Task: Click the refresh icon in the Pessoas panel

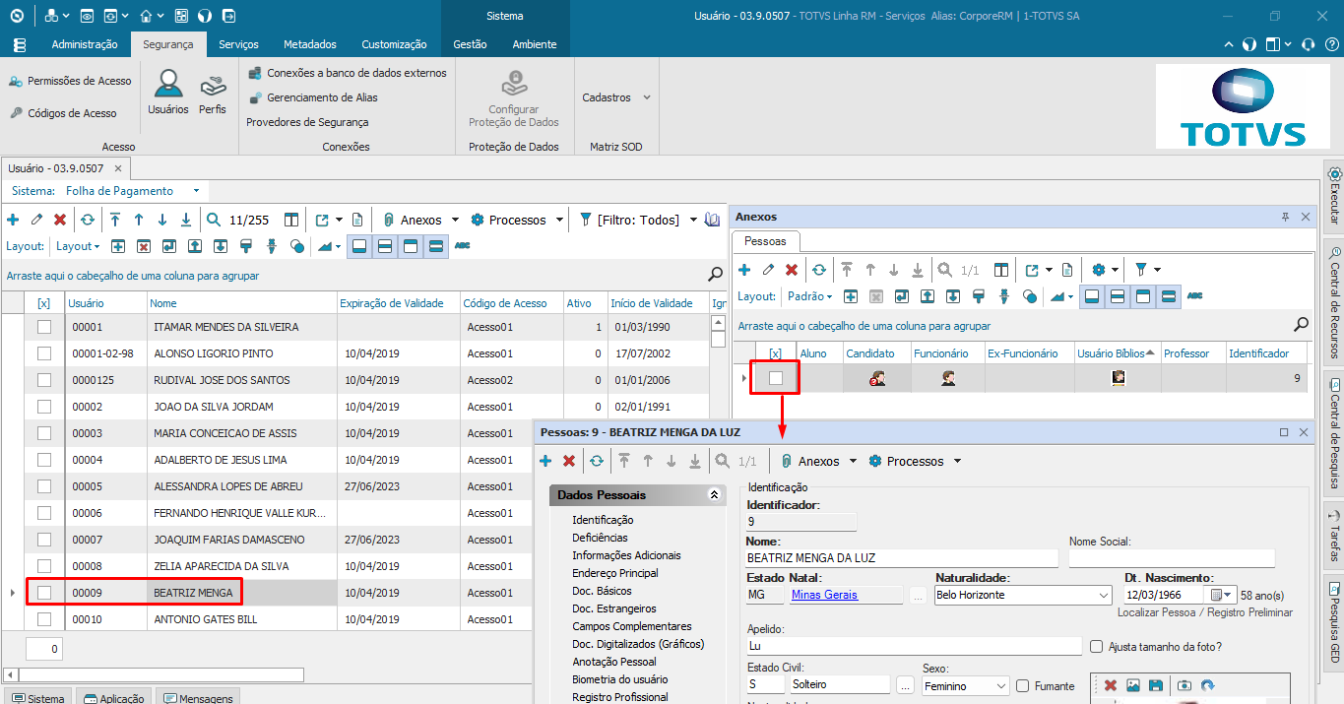Action: point(818,270)
